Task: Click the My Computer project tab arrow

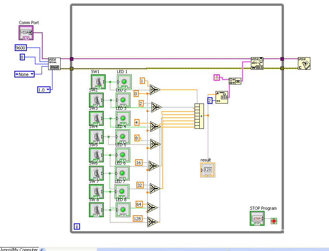Action: tap(42, 249)
